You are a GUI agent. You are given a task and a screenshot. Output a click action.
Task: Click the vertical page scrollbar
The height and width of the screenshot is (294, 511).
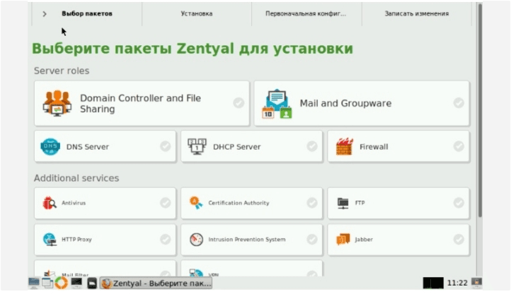[480, 111]
